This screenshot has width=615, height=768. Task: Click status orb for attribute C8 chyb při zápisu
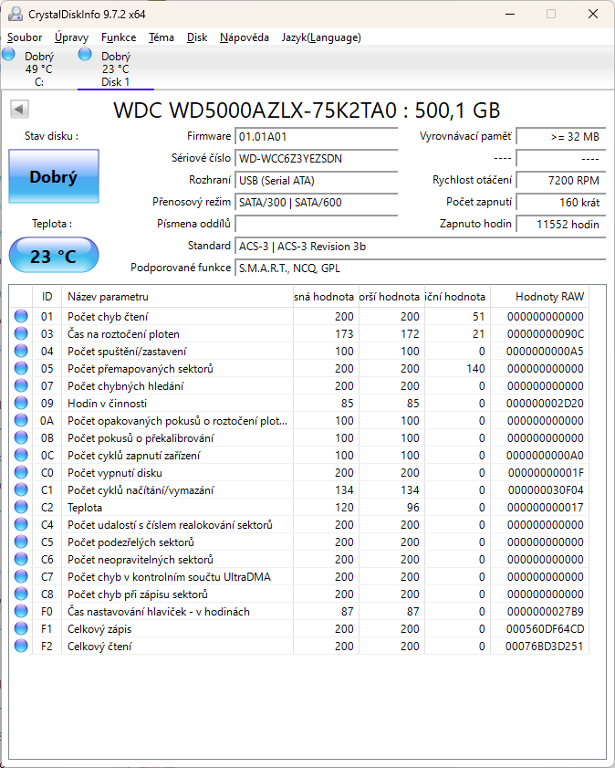point(21,594)
